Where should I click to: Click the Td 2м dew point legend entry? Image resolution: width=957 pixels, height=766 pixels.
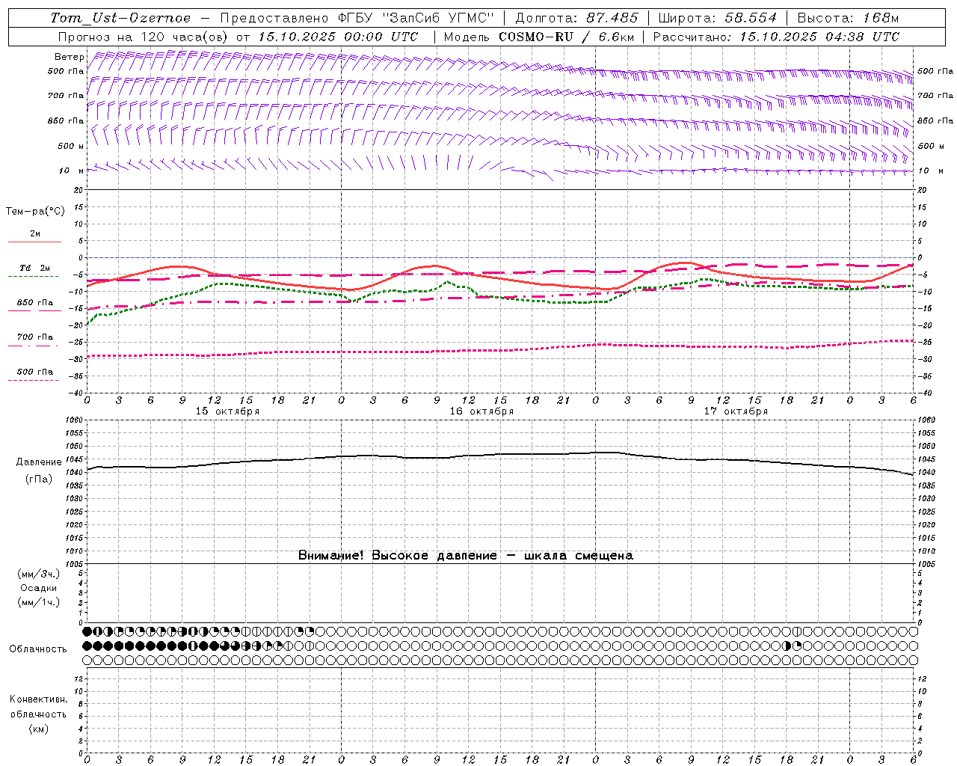pos(35,268)
